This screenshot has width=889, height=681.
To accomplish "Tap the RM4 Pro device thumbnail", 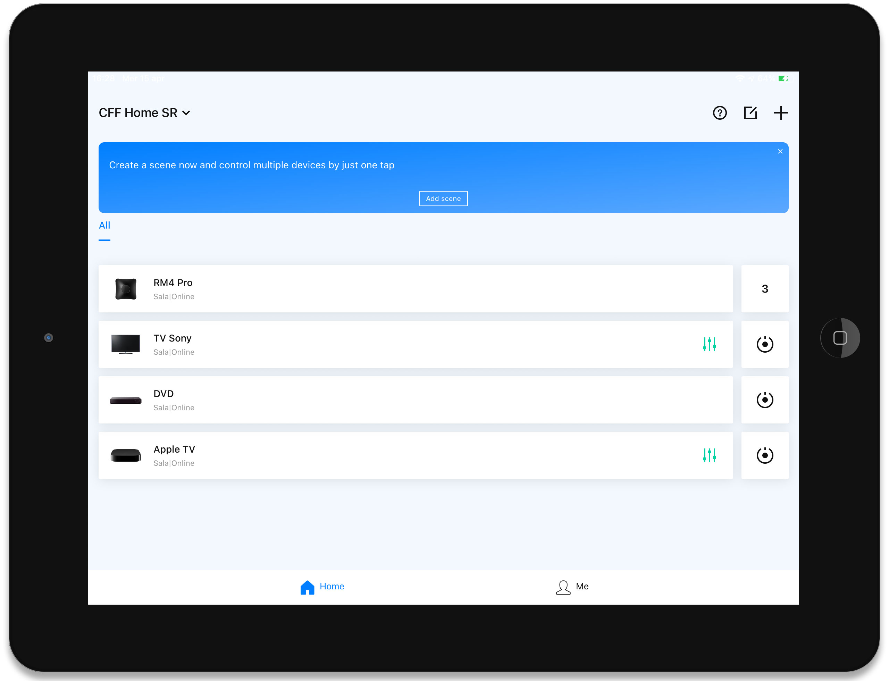I will coord(126,289).
